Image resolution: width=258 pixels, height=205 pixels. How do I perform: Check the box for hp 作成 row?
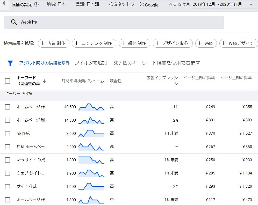tap(8, 134)
